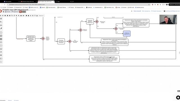Activate the second browser tab with red icon
This screenshot has width=180, height=101.
(29, 2)
